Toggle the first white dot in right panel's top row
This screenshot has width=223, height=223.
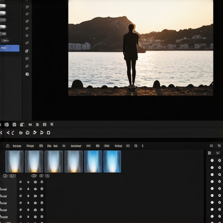(212, 160)
